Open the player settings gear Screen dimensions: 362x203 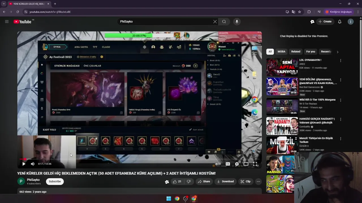point(237,164)
